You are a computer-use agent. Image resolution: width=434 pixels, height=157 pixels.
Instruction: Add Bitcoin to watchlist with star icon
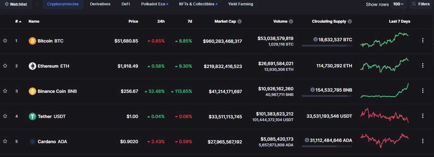(5, 41)
